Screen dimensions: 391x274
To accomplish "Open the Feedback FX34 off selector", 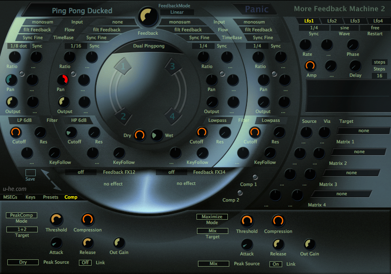I will coord(171,172).
